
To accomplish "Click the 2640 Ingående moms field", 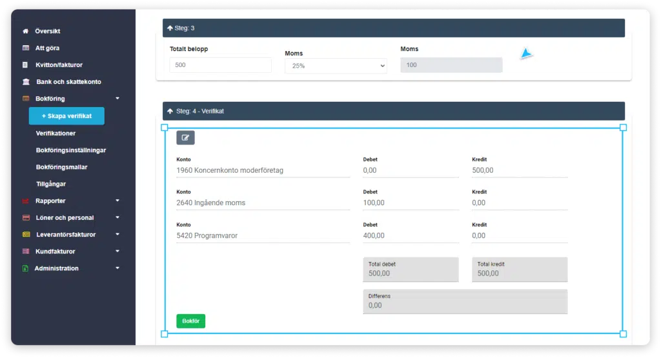I will coord(263,203).
